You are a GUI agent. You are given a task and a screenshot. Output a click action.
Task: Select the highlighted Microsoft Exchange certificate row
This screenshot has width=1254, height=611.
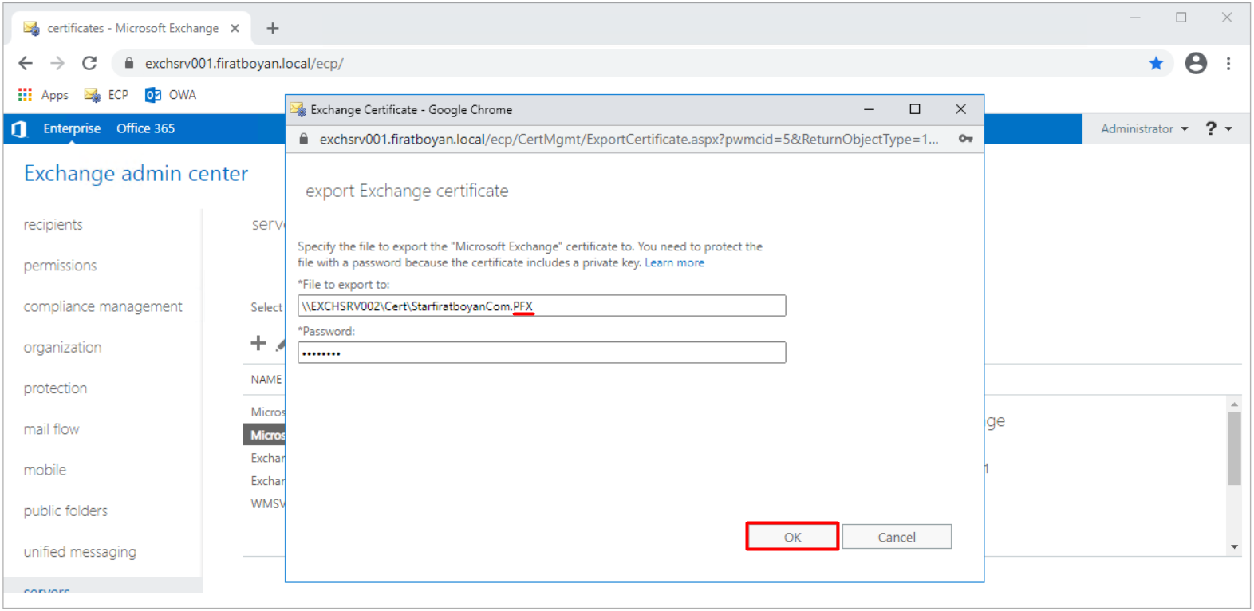[x=264, y=435]
